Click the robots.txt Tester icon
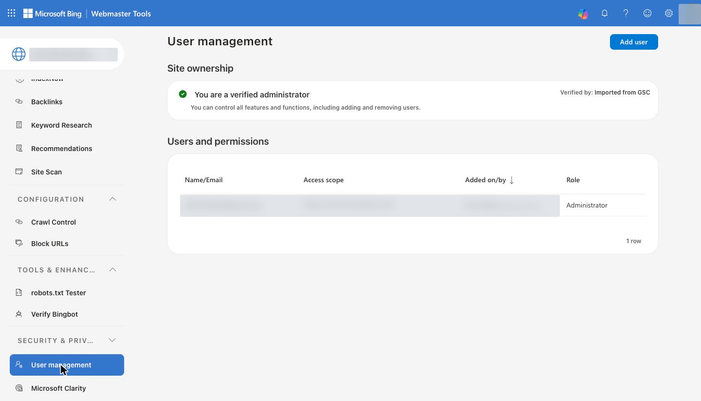Viewport: 701px width, 401px height. [19, 292]
